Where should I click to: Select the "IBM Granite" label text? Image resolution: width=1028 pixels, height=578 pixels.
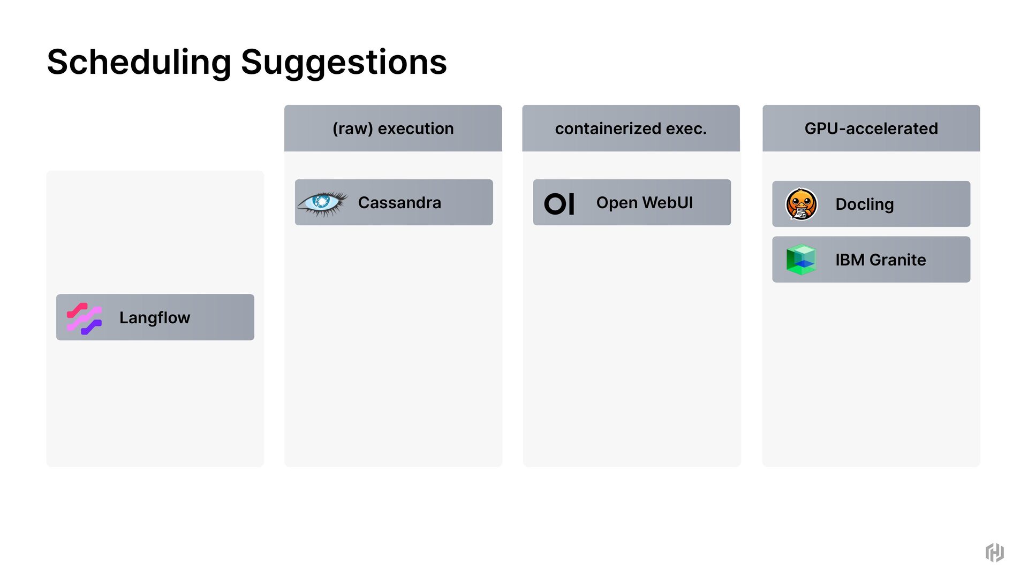pyautogui.click(x=880, y=260)
